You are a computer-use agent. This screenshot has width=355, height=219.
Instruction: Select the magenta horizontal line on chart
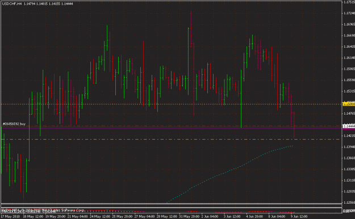tap(171, 128)
